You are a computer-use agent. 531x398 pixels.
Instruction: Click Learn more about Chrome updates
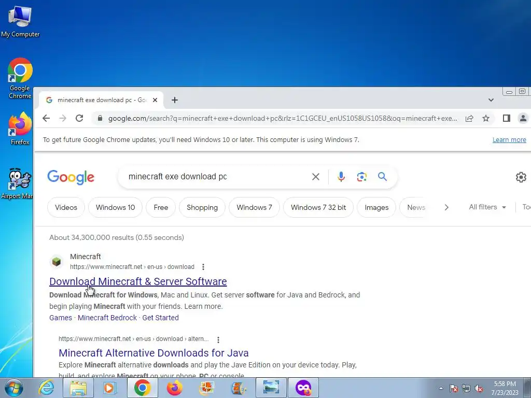(509, 140)
